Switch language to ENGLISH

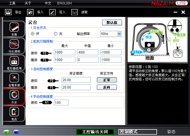[64, 3]
